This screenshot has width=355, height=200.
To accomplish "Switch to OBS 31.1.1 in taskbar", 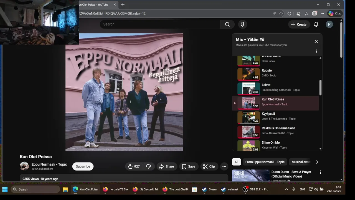I will [x=255, y=189].
